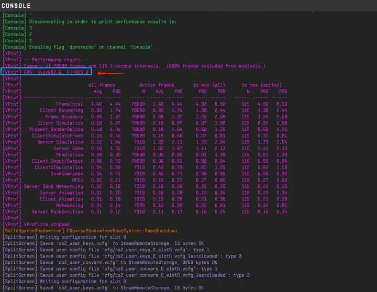
Task: Click the 'Active frames' column header
Action: coord(157,85)
